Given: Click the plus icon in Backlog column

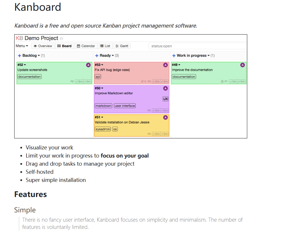Looking at the screenshot, I should [19, 56].
